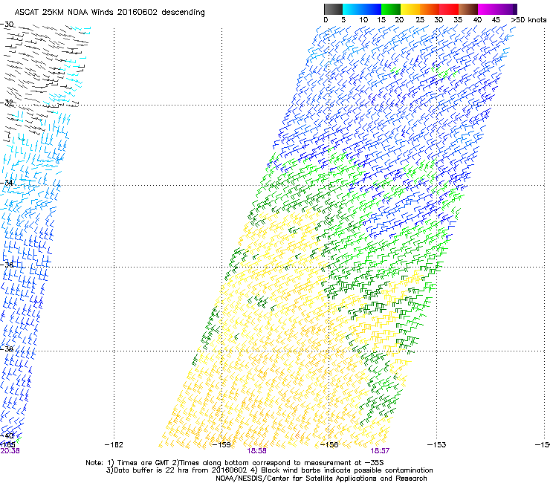Click the -162 longitude axis label
Viewport: 550px width, 483px height.
[x=114, y=445]
